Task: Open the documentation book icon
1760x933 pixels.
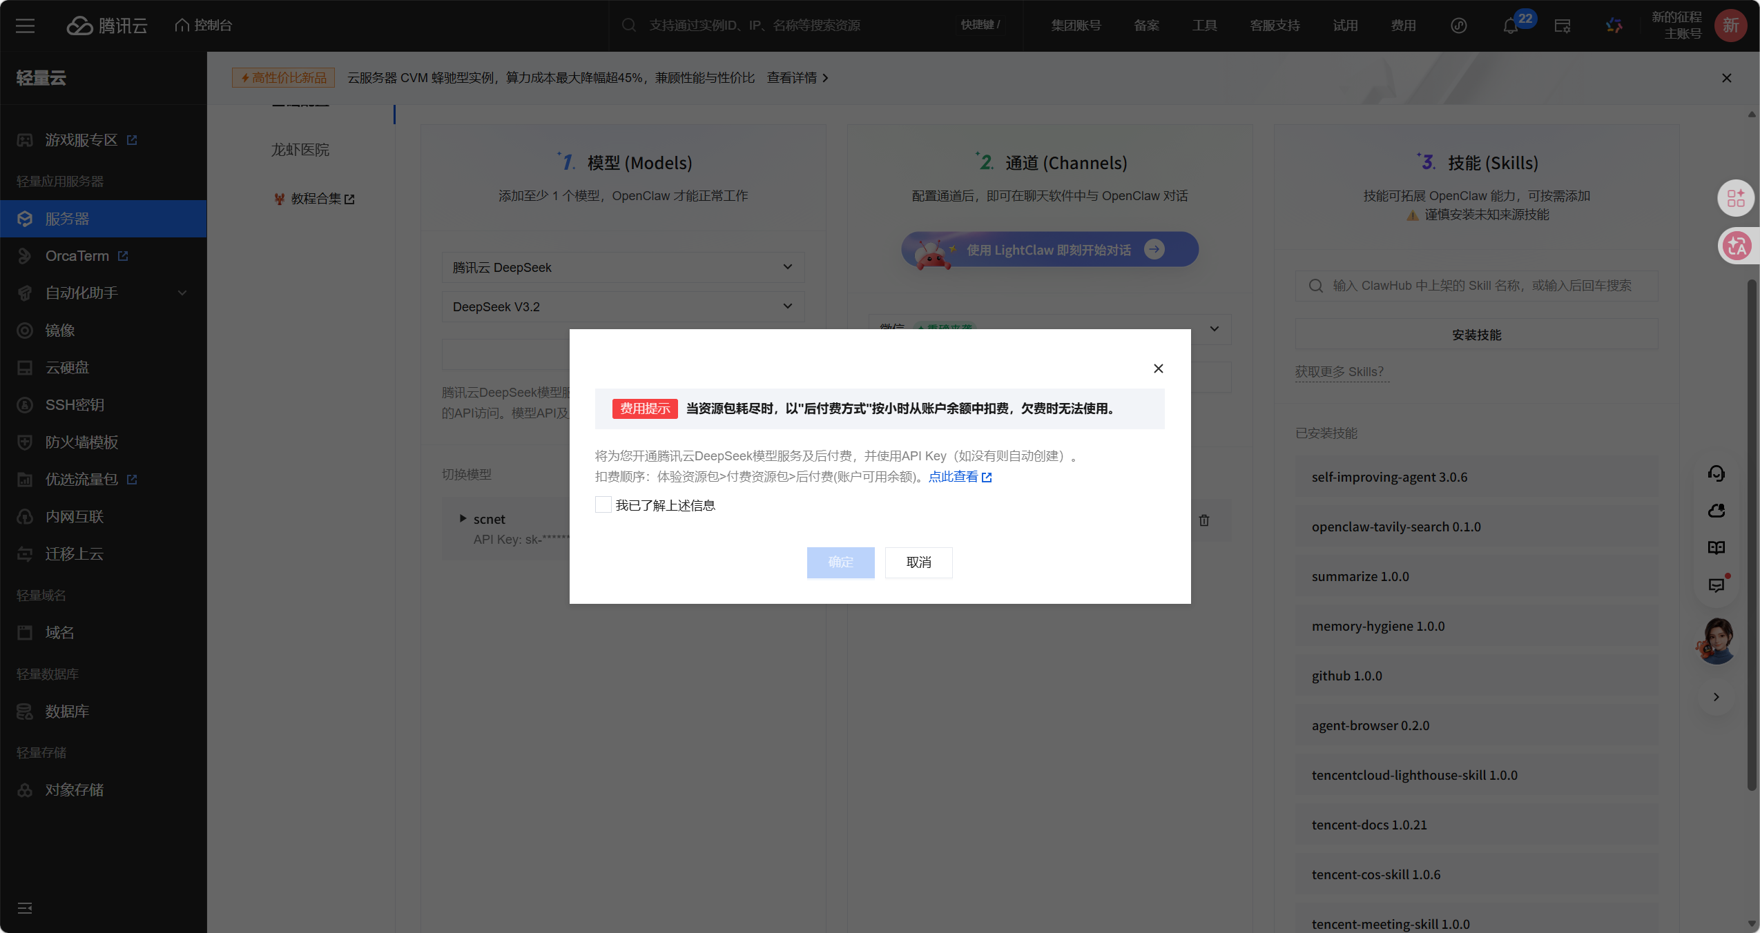Action: click(x=1716, y=548)
